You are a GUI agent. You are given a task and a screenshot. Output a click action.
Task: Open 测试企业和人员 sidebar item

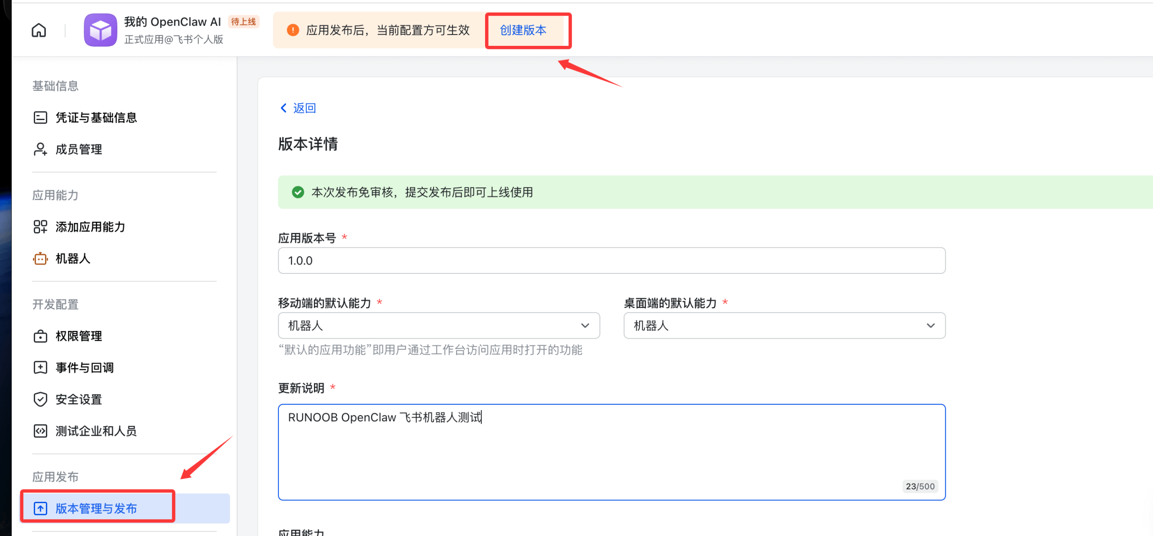pos(96,431)
